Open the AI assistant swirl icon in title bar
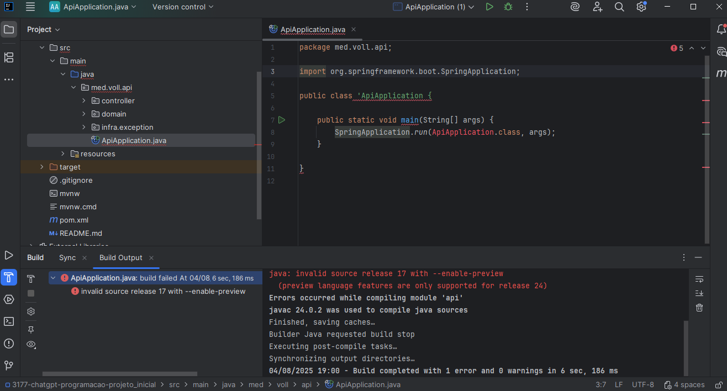Screen dimensions: 727x391 [x=576, y=7]
